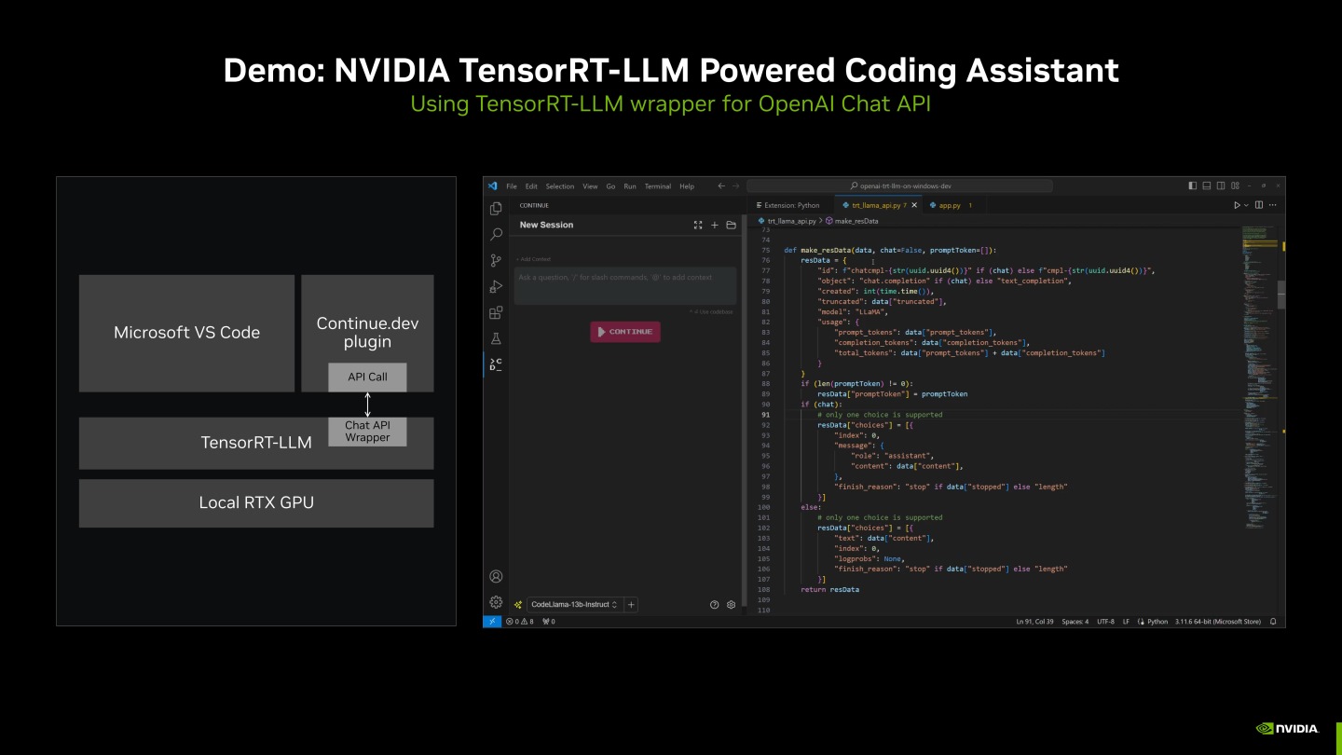This screenshot has width=1342, height=755.
Task: Toggle the bottom panel layout
Action: pyautogui.click(x=1207, y=186)
